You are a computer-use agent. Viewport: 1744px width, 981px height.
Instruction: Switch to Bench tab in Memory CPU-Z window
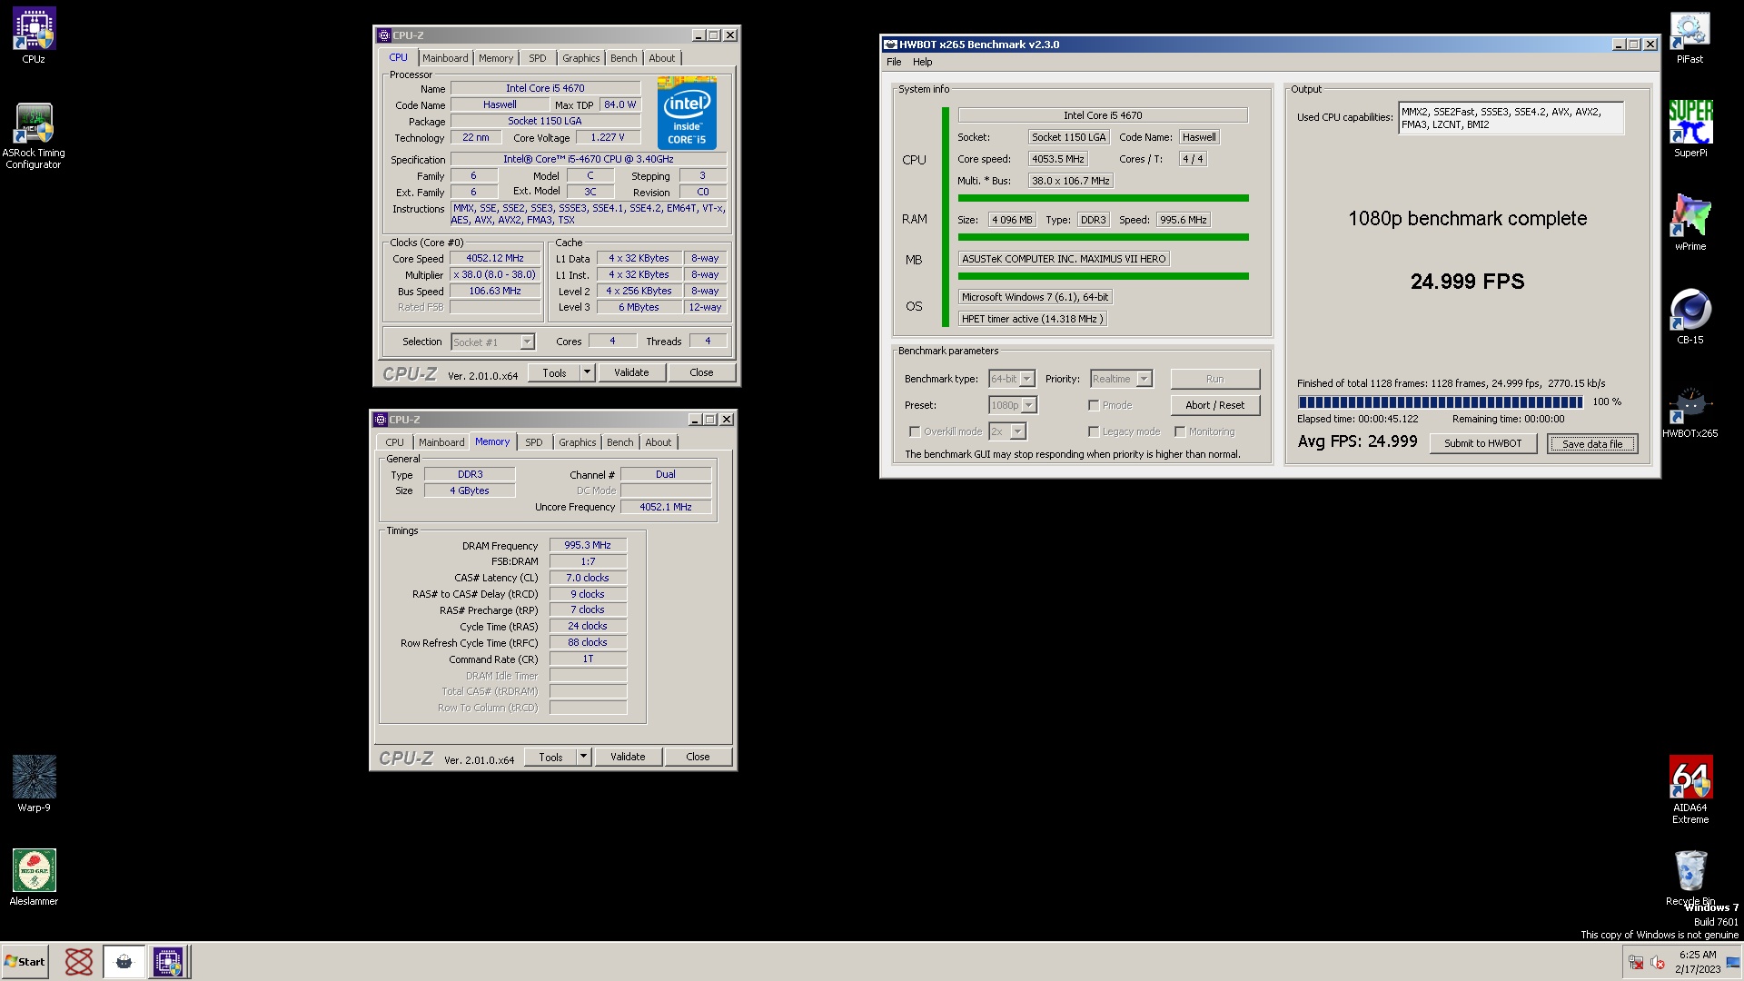(x=620, y=442)
